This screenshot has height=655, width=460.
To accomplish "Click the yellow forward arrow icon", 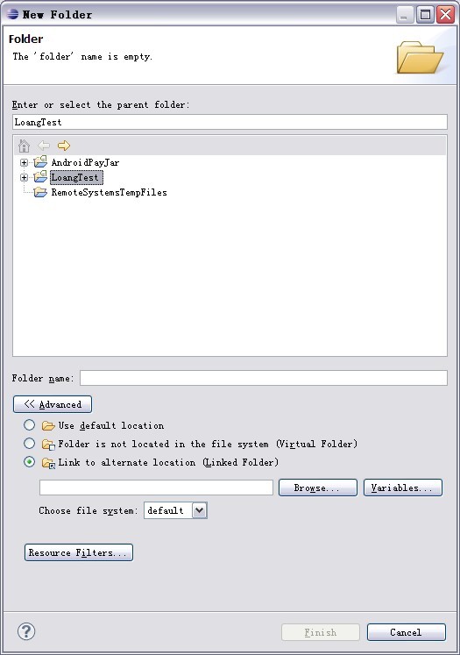I will (x=64, y=146).
